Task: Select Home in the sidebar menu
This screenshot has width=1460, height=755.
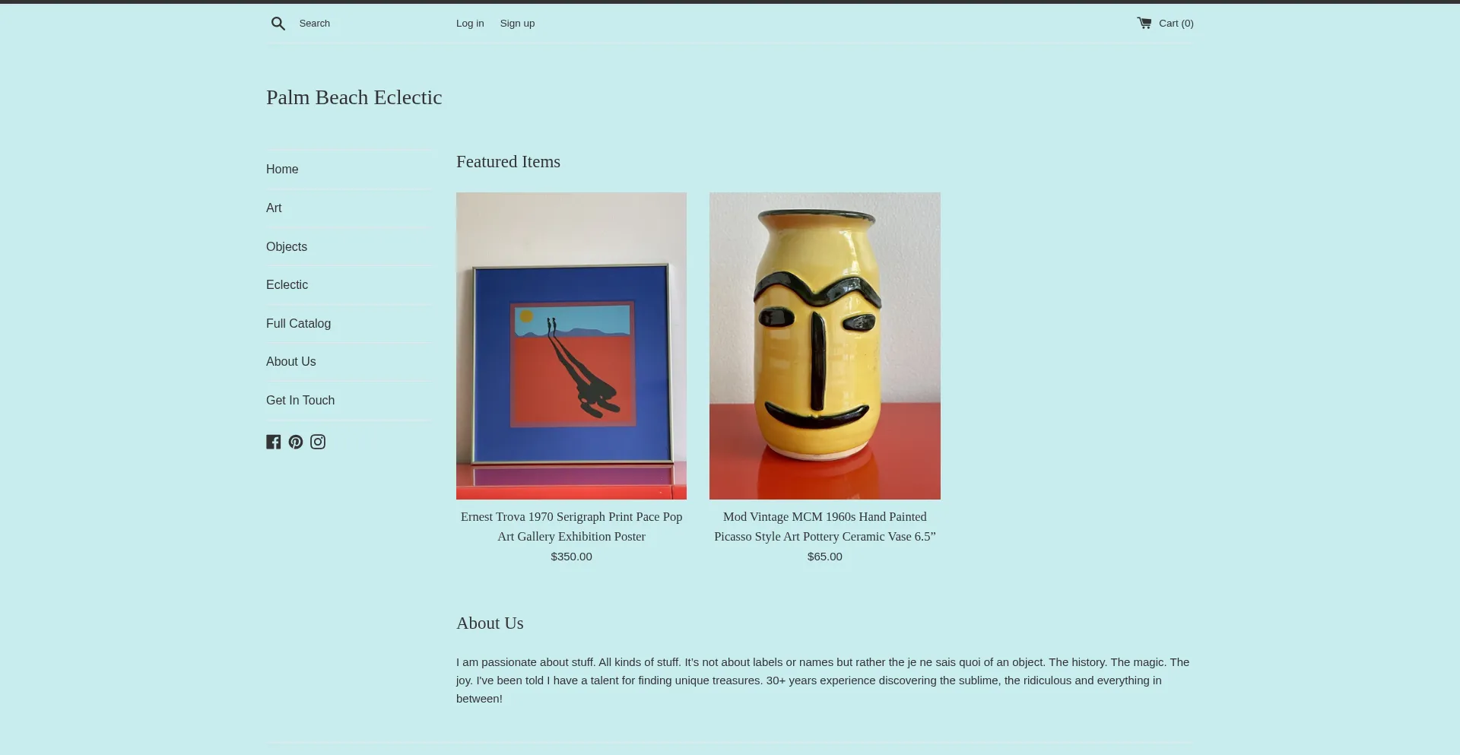Action: click(282, 170)
